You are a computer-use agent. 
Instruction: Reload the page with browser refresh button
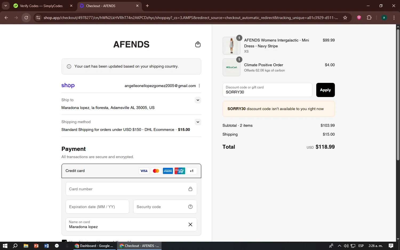[x=26, y=18]
